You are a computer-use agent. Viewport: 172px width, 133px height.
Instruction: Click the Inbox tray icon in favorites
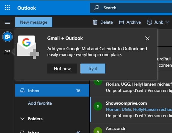pos(22,91)
